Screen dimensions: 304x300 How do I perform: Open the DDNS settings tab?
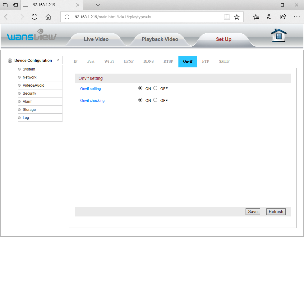149,61
